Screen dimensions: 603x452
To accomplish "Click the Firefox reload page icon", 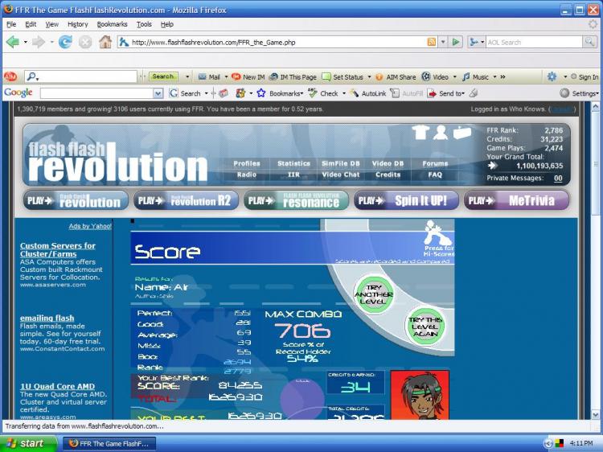I will click(x=65, y=42).
